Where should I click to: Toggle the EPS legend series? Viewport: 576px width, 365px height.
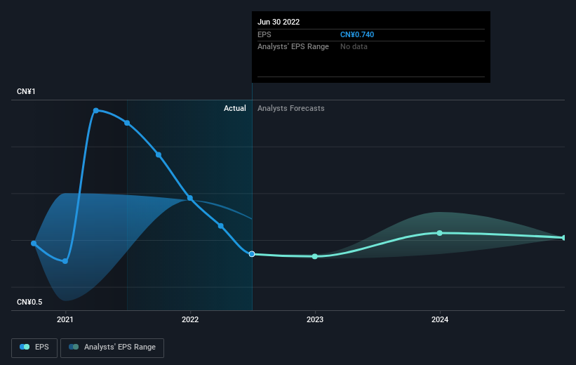click(x=34, y=347)
